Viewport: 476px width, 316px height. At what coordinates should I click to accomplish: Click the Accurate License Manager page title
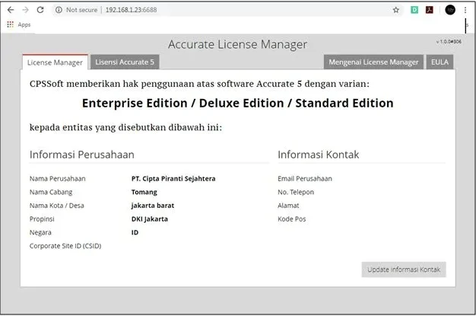(237, 44)
